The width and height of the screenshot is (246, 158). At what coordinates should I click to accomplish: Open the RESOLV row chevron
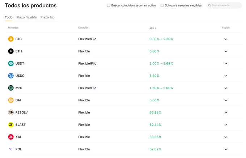tap(226, 112)
